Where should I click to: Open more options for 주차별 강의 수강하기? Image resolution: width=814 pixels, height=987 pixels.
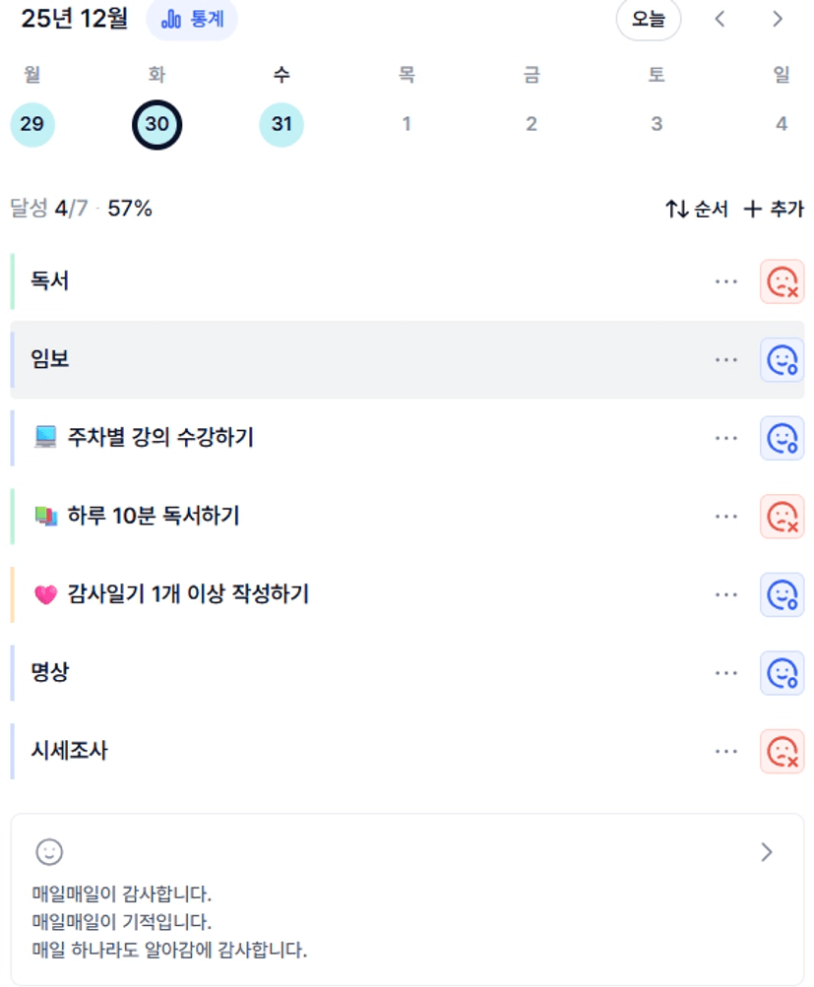[726, 438]
